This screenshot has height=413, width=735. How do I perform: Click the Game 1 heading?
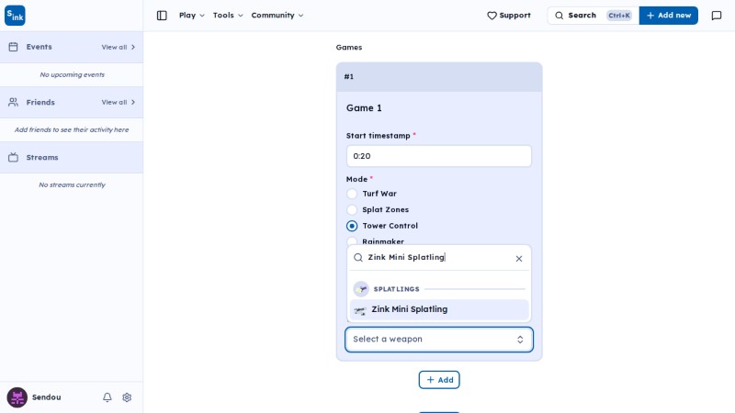tap(364, 108)
